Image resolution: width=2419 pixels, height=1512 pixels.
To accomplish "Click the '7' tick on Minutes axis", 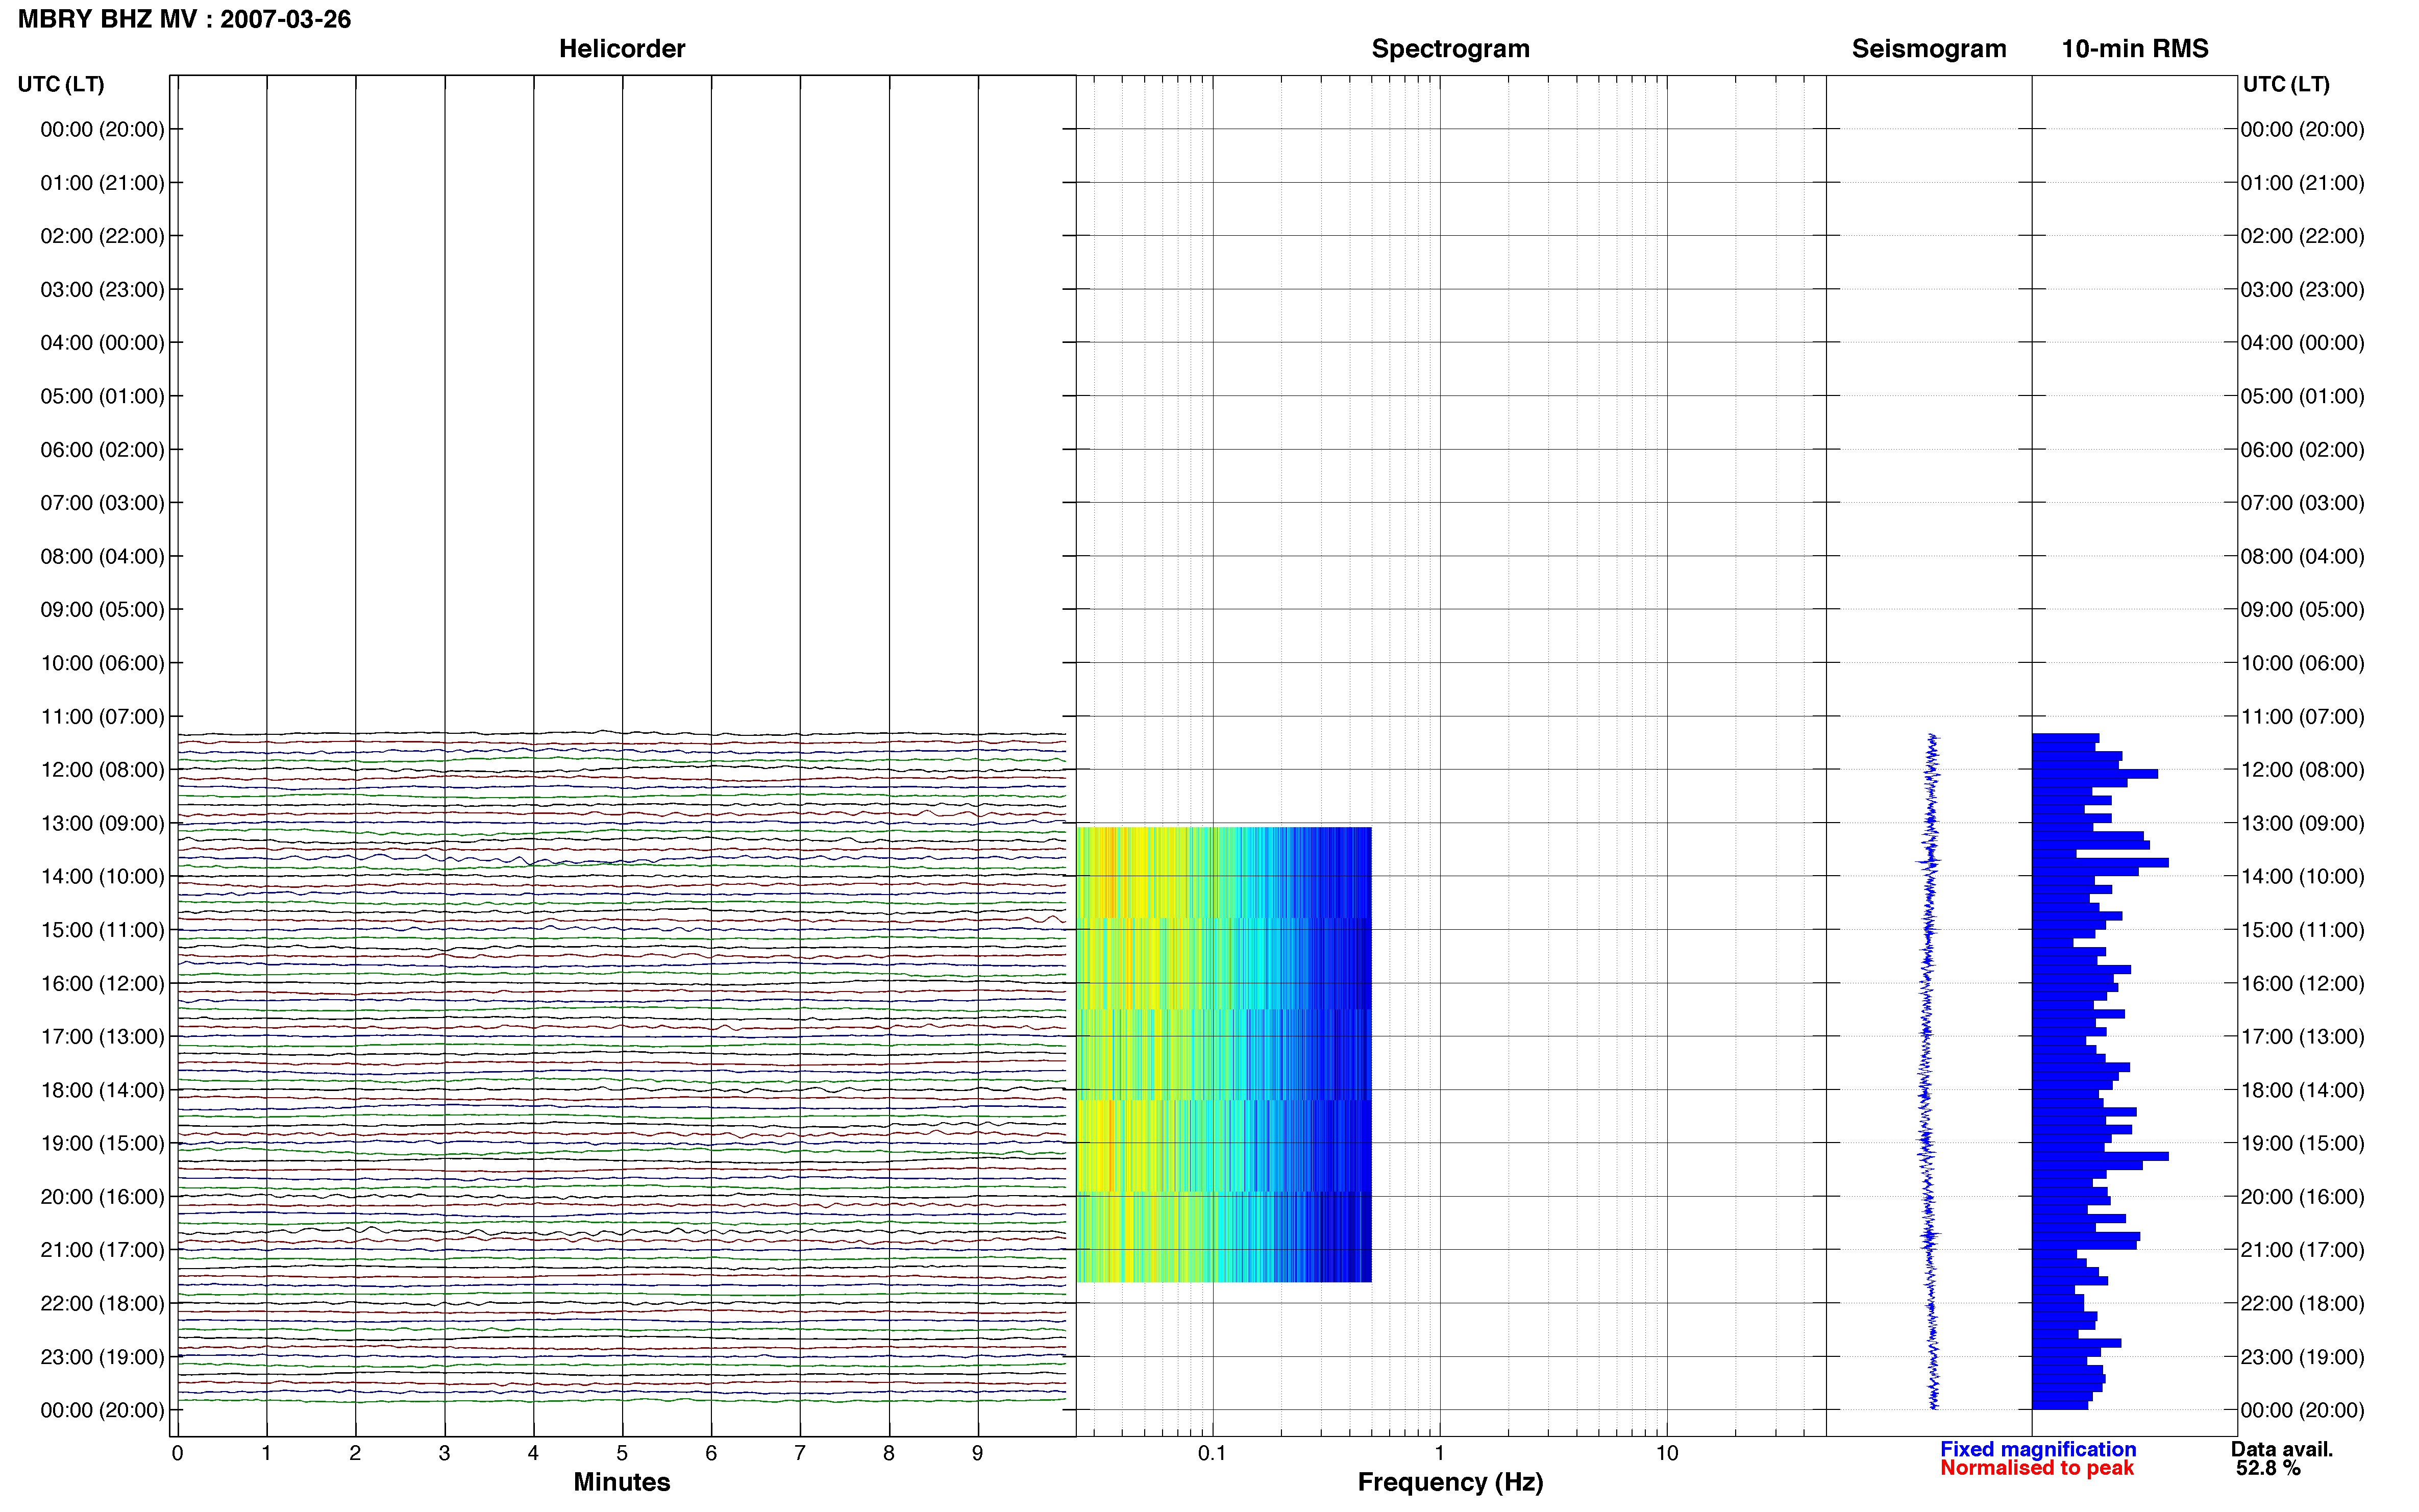I will coord(800,1453).
